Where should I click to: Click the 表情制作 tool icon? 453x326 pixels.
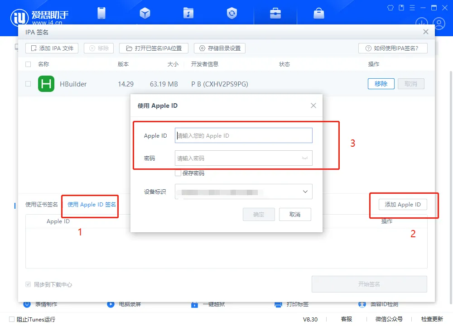[27, 304]
